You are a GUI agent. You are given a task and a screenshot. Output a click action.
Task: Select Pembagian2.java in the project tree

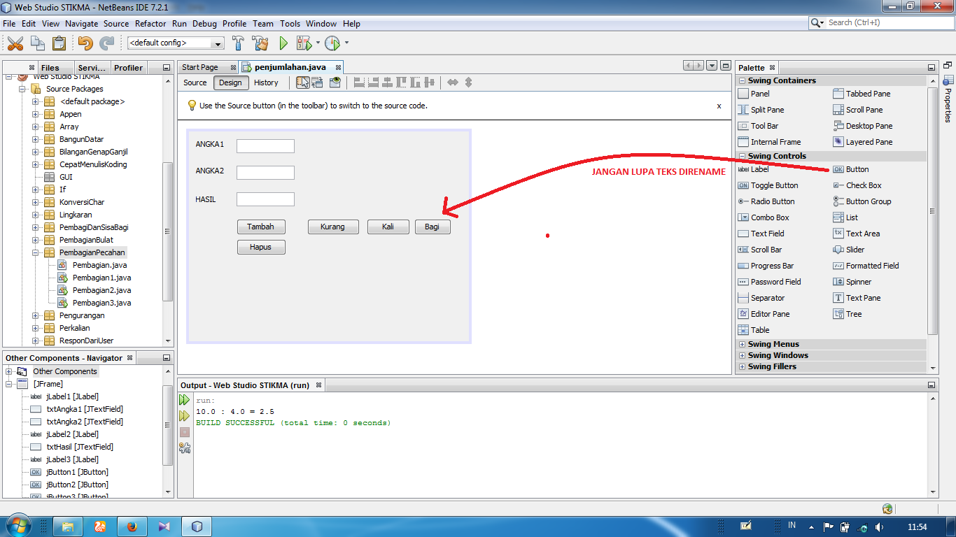101,290
